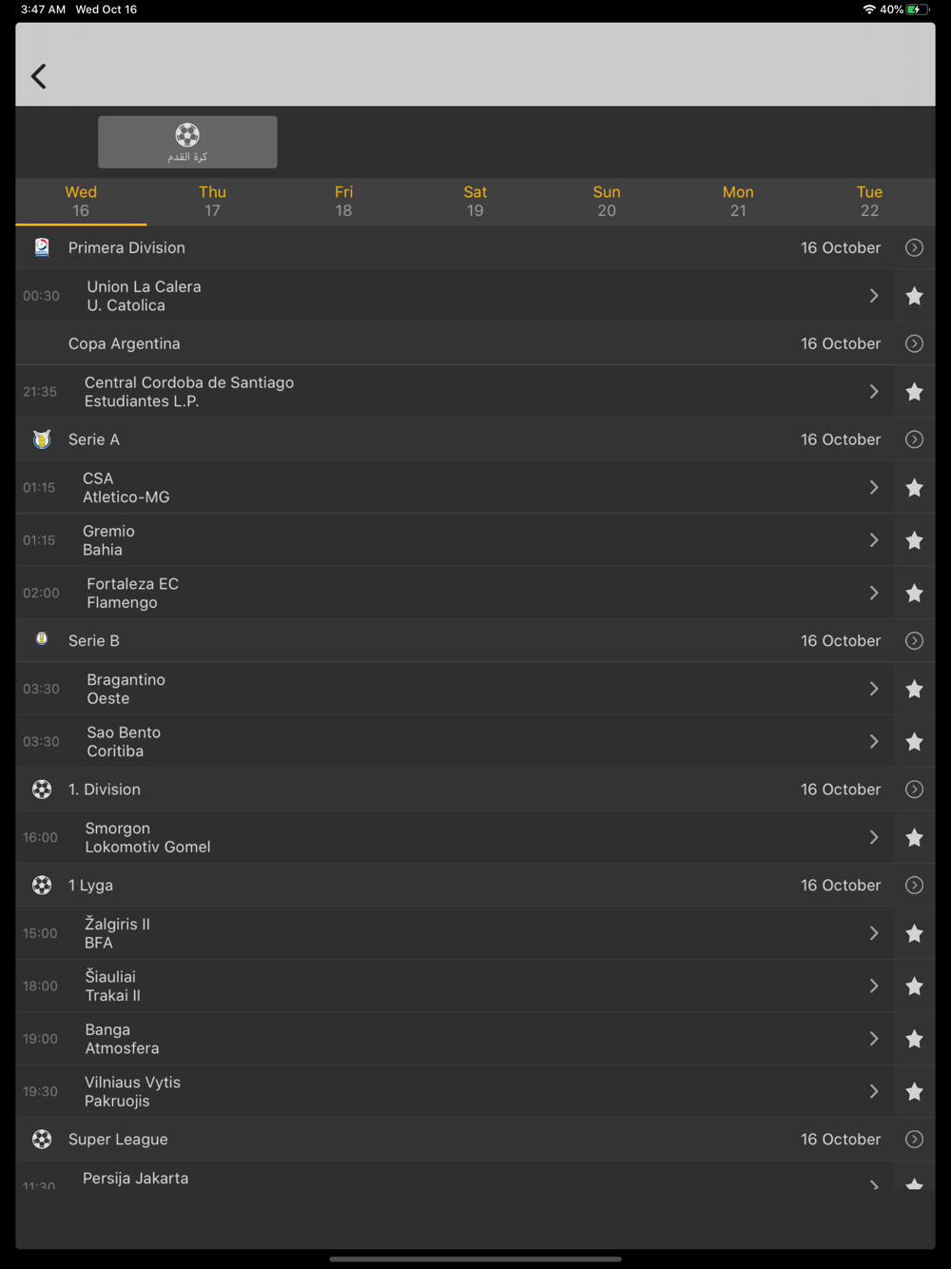Tap the Serie A league badge icon

pos(42,439)
